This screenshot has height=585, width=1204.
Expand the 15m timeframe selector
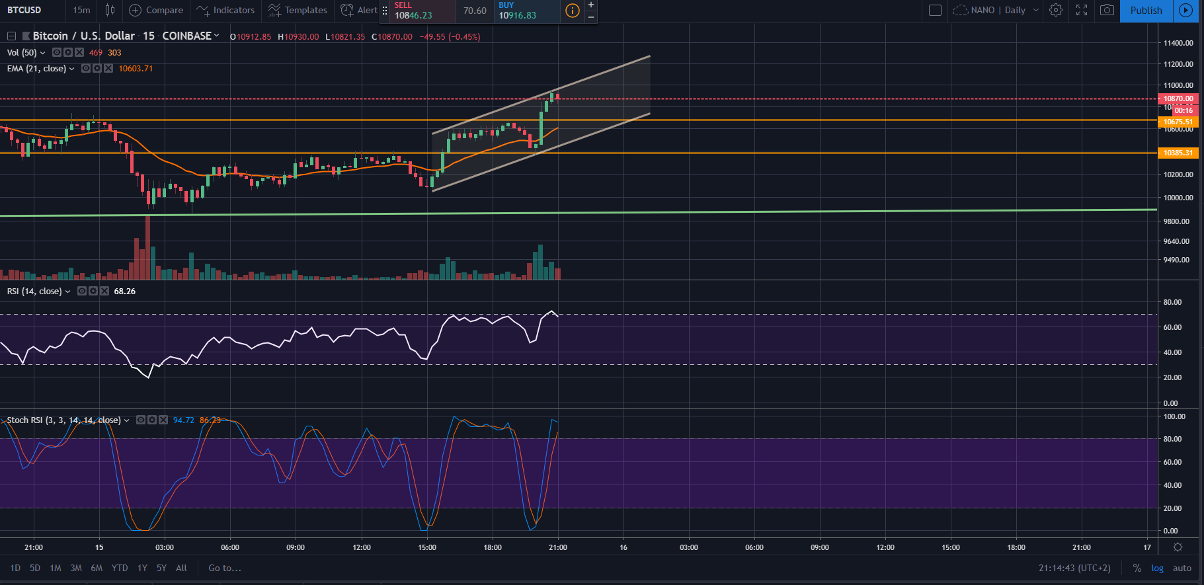[x=81, y=10]
